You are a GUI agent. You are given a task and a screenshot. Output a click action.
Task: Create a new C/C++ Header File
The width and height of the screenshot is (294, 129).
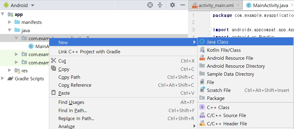246,123
